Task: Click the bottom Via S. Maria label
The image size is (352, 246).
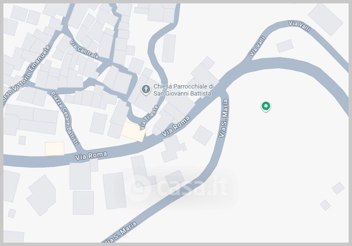Action: click(x=120, y=233)
